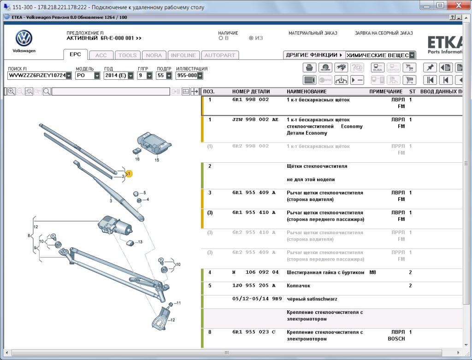
Task: Click the information 'i' arc icon
Action: tap(341, 80)
